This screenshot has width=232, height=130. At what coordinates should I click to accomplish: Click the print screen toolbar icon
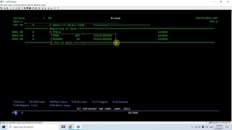click(x=1, y=8)
